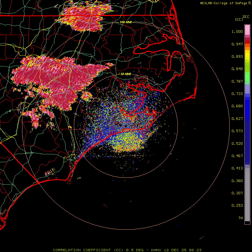
Task: Click the 0.680 scale value
Action: point(237,106)
